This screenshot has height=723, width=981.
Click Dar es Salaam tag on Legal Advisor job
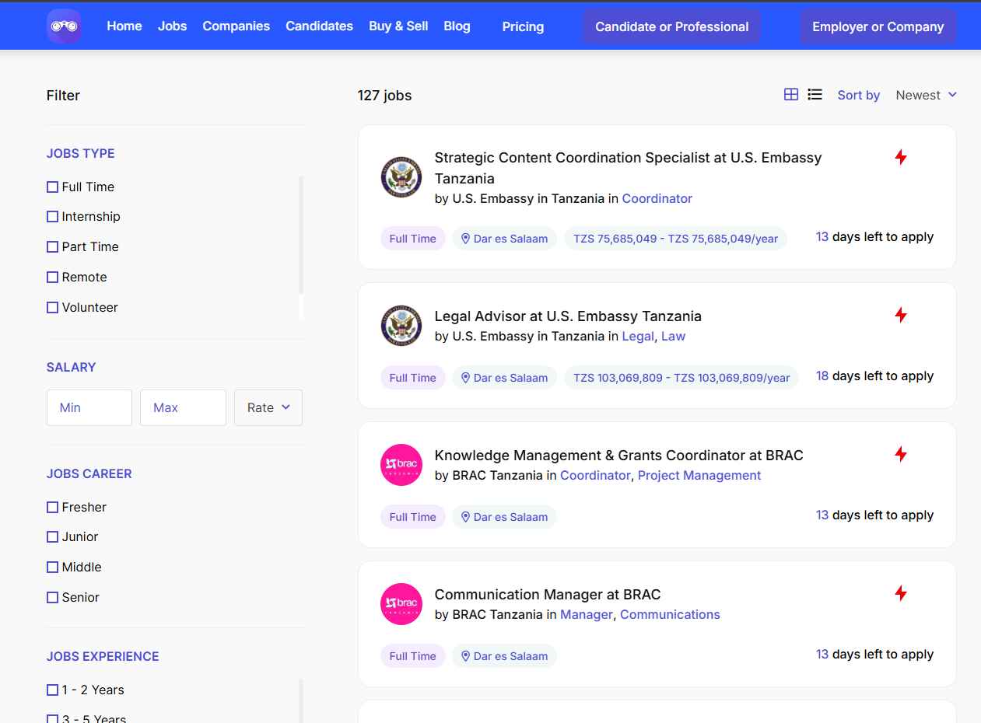point(504,378)
